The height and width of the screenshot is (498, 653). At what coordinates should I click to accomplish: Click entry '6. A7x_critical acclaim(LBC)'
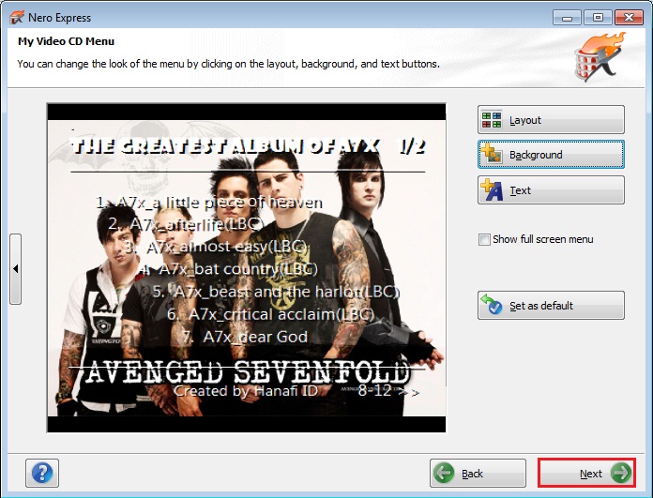click(270, 314)
